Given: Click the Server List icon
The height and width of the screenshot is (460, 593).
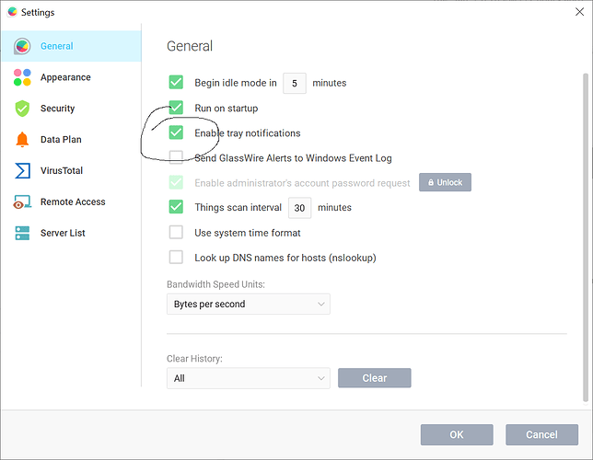Looking at the screenshot, I should (x=22, y=234).
